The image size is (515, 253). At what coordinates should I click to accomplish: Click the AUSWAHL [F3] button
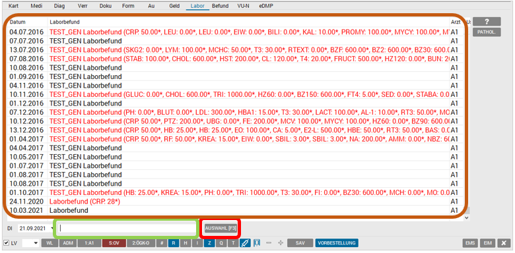coord(221,229)
